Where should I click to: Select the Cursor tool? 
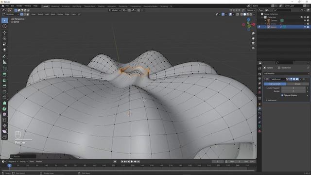[4, 26]
